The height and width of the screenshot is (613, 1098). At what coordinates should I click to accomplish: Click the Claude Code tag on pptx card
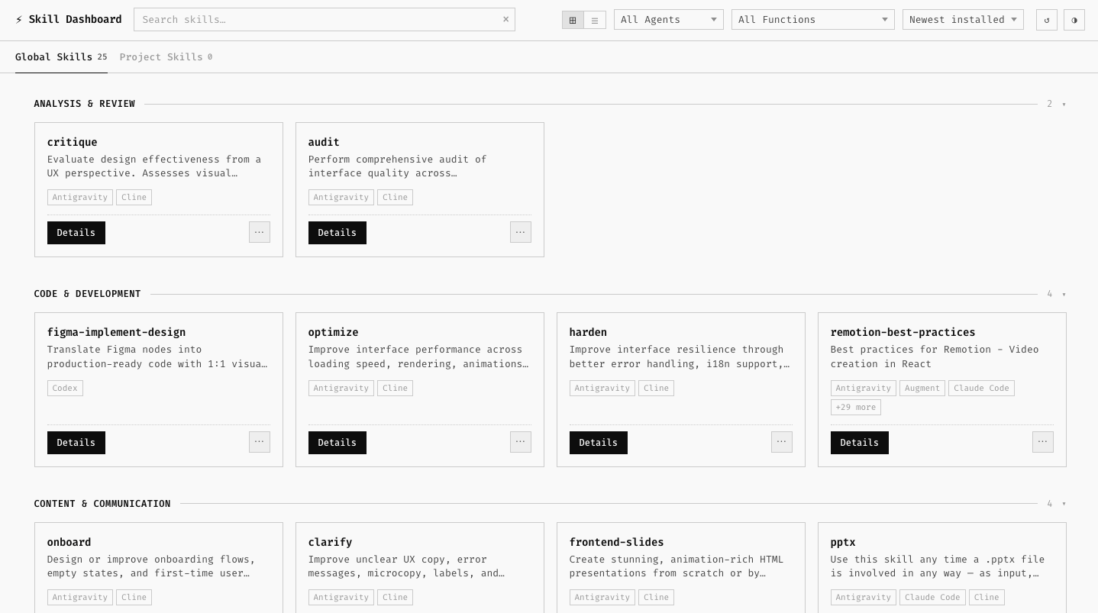pyautogui.click(x=932, y=598)
